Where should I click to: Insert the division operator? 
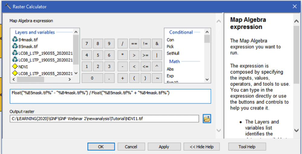pos(123,44)
